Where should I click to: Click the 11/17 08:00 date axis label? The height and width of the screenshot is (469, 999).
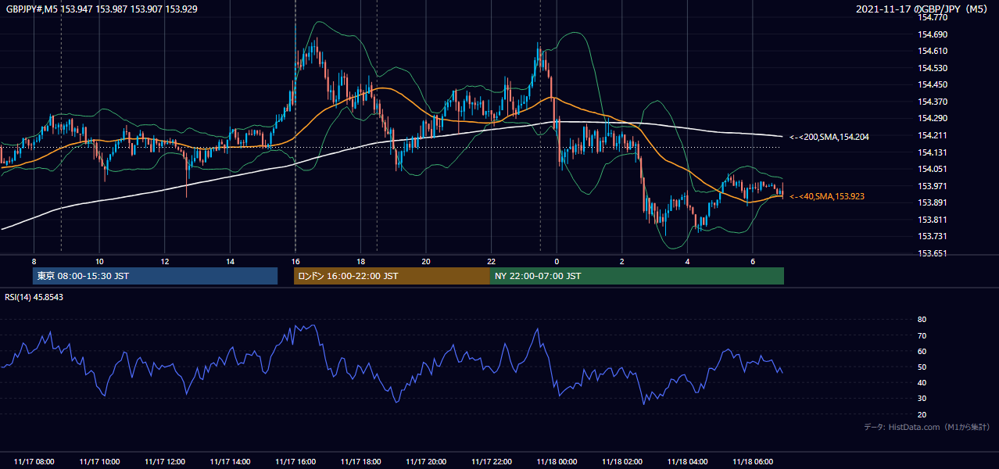(x=34, y=462)
